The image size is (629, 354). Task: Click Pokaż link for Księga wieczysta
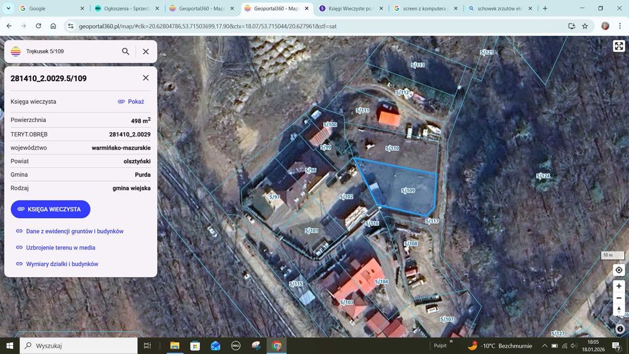point(131,101)
